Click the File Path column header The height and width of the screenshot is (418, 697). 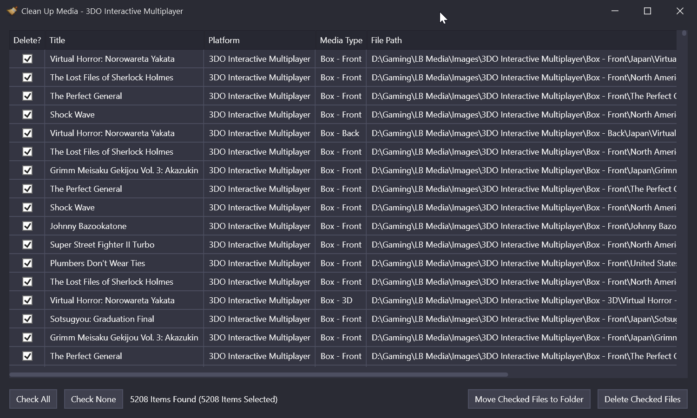tap(521, 40)
